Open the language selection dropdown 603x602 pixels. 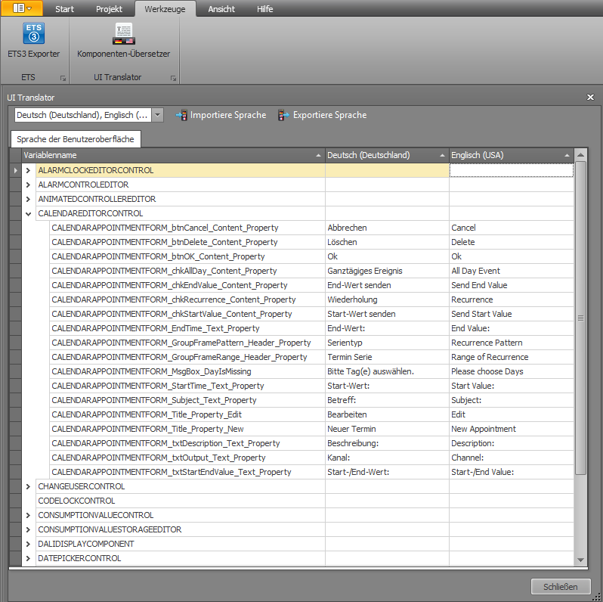coord(158,115)
